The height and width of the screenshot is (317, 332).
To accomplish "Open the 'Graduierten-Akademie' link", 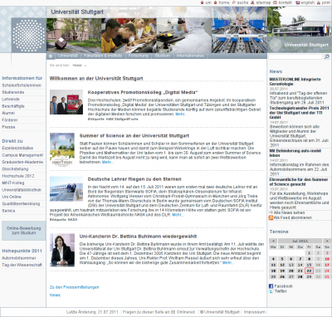I will point(22,162).
